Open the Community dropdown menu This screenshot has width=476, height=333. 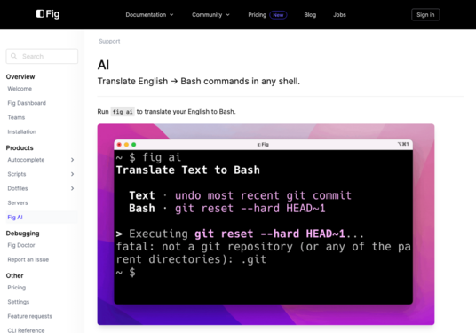tap(210, 14)
